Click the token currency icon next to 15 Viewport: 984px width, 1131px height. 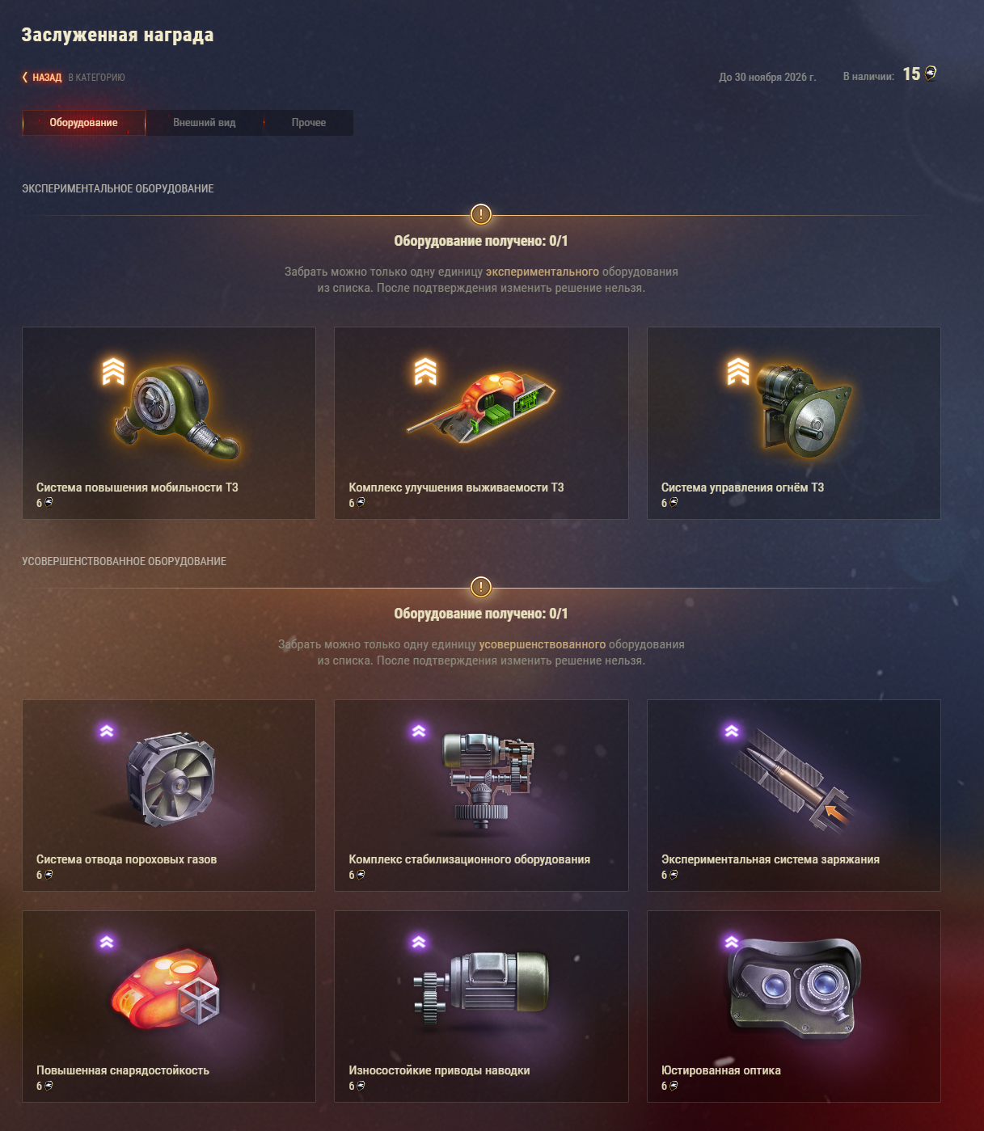pos(931,74)
